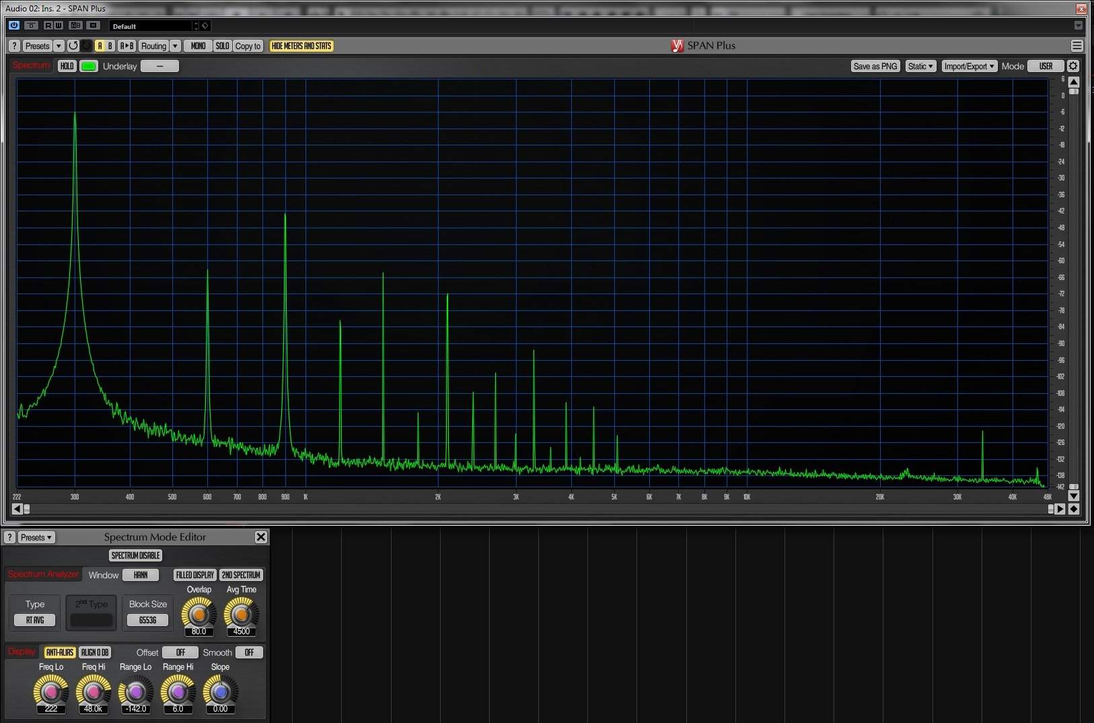The height and width of the screenshot is (723, 1094).
Task: Click the A▸B copy state button
Action: click(x=126, y=46)
